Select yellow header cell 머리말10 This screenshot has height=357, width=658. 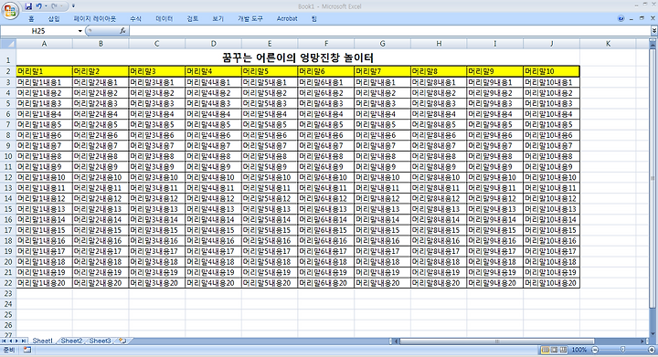(551, 71)
